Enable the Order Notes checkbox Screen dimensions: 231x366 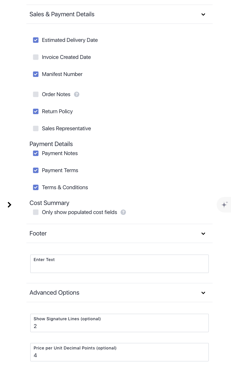coord(36,94)
